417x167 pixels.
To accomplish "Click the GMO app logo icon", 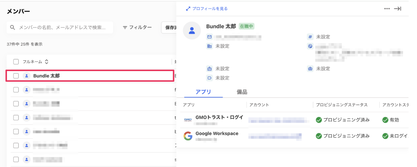I will click(188, 120).
